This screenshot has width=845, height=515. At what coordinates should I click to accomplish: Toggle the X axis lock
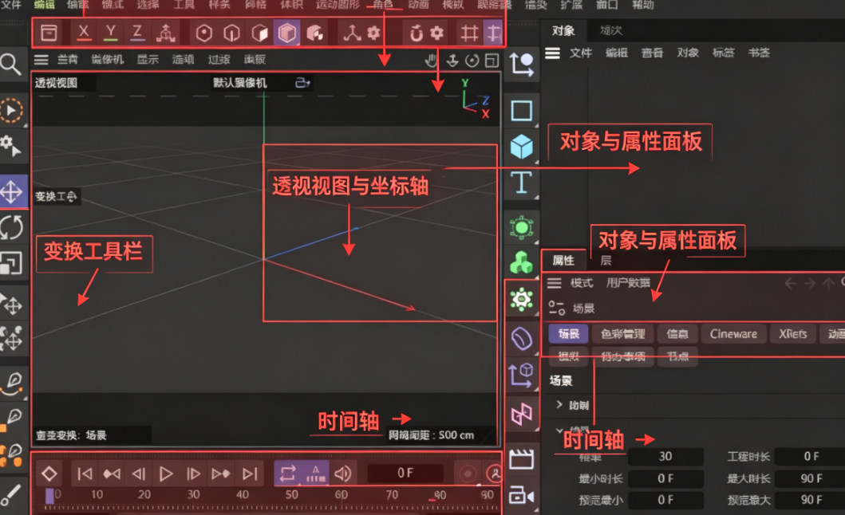pos(84,33)
